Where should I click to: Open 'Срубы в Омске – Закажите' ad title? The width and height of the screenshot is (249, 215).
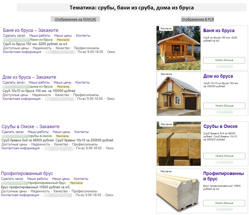click(31, 126)
